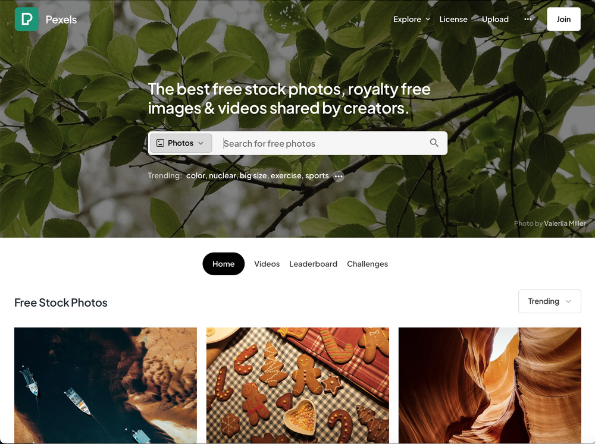595x444 pixels.
Task: Expand the Explore menu chevron
Action: point(428,19)
